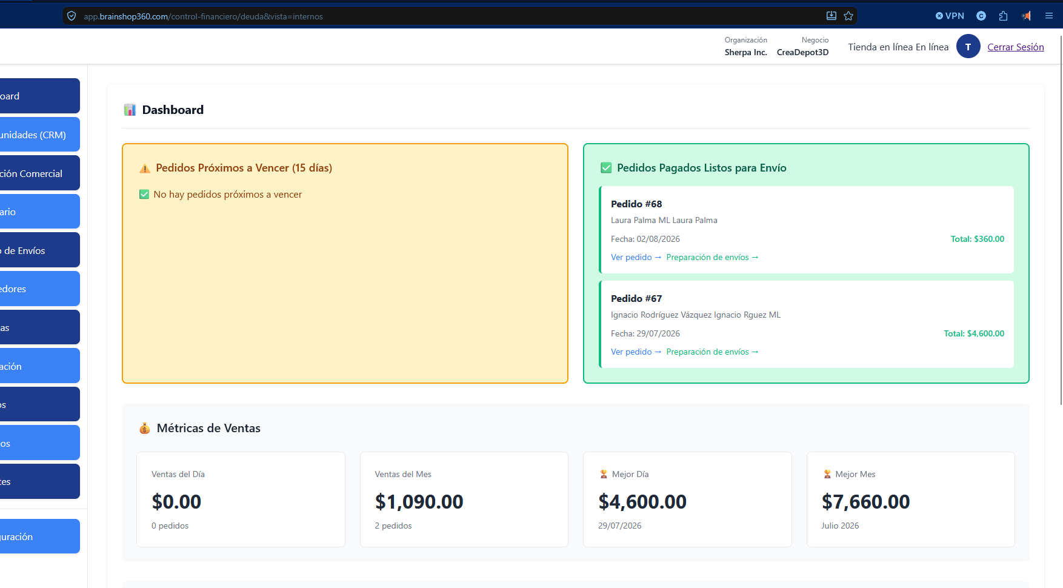
Task: Click the Dashboard chart icon
Action: pos(130,110)
